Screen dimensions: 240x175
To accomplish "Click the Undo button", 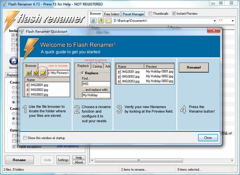I will (47, 160).
